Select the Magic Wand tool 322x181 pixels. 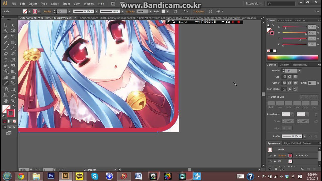6,31
